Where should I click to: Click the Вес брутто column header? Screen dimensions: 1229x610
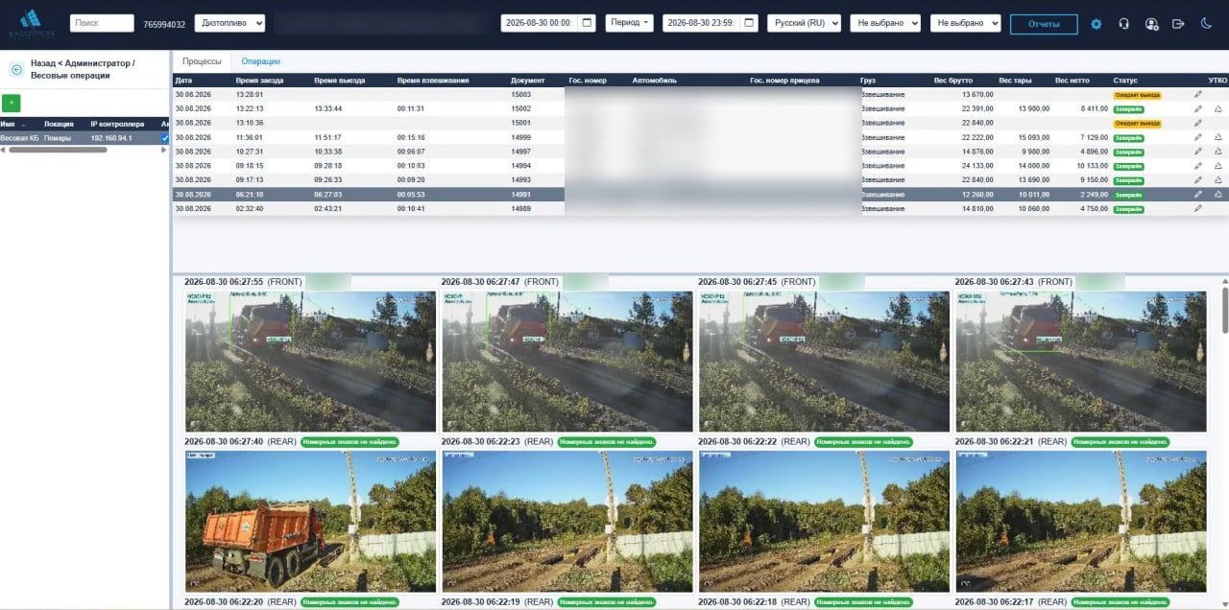point(953,81)
